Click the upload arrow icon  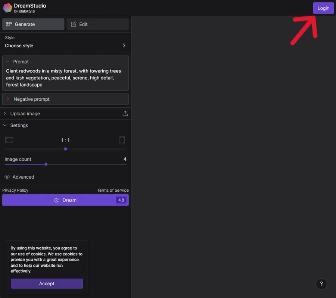125,113
